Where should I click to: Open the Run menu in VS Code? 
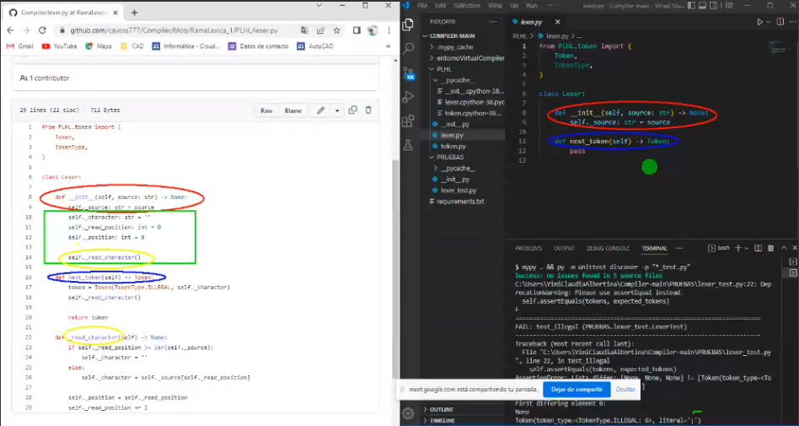pyautogui.click(x=532, y=6)
